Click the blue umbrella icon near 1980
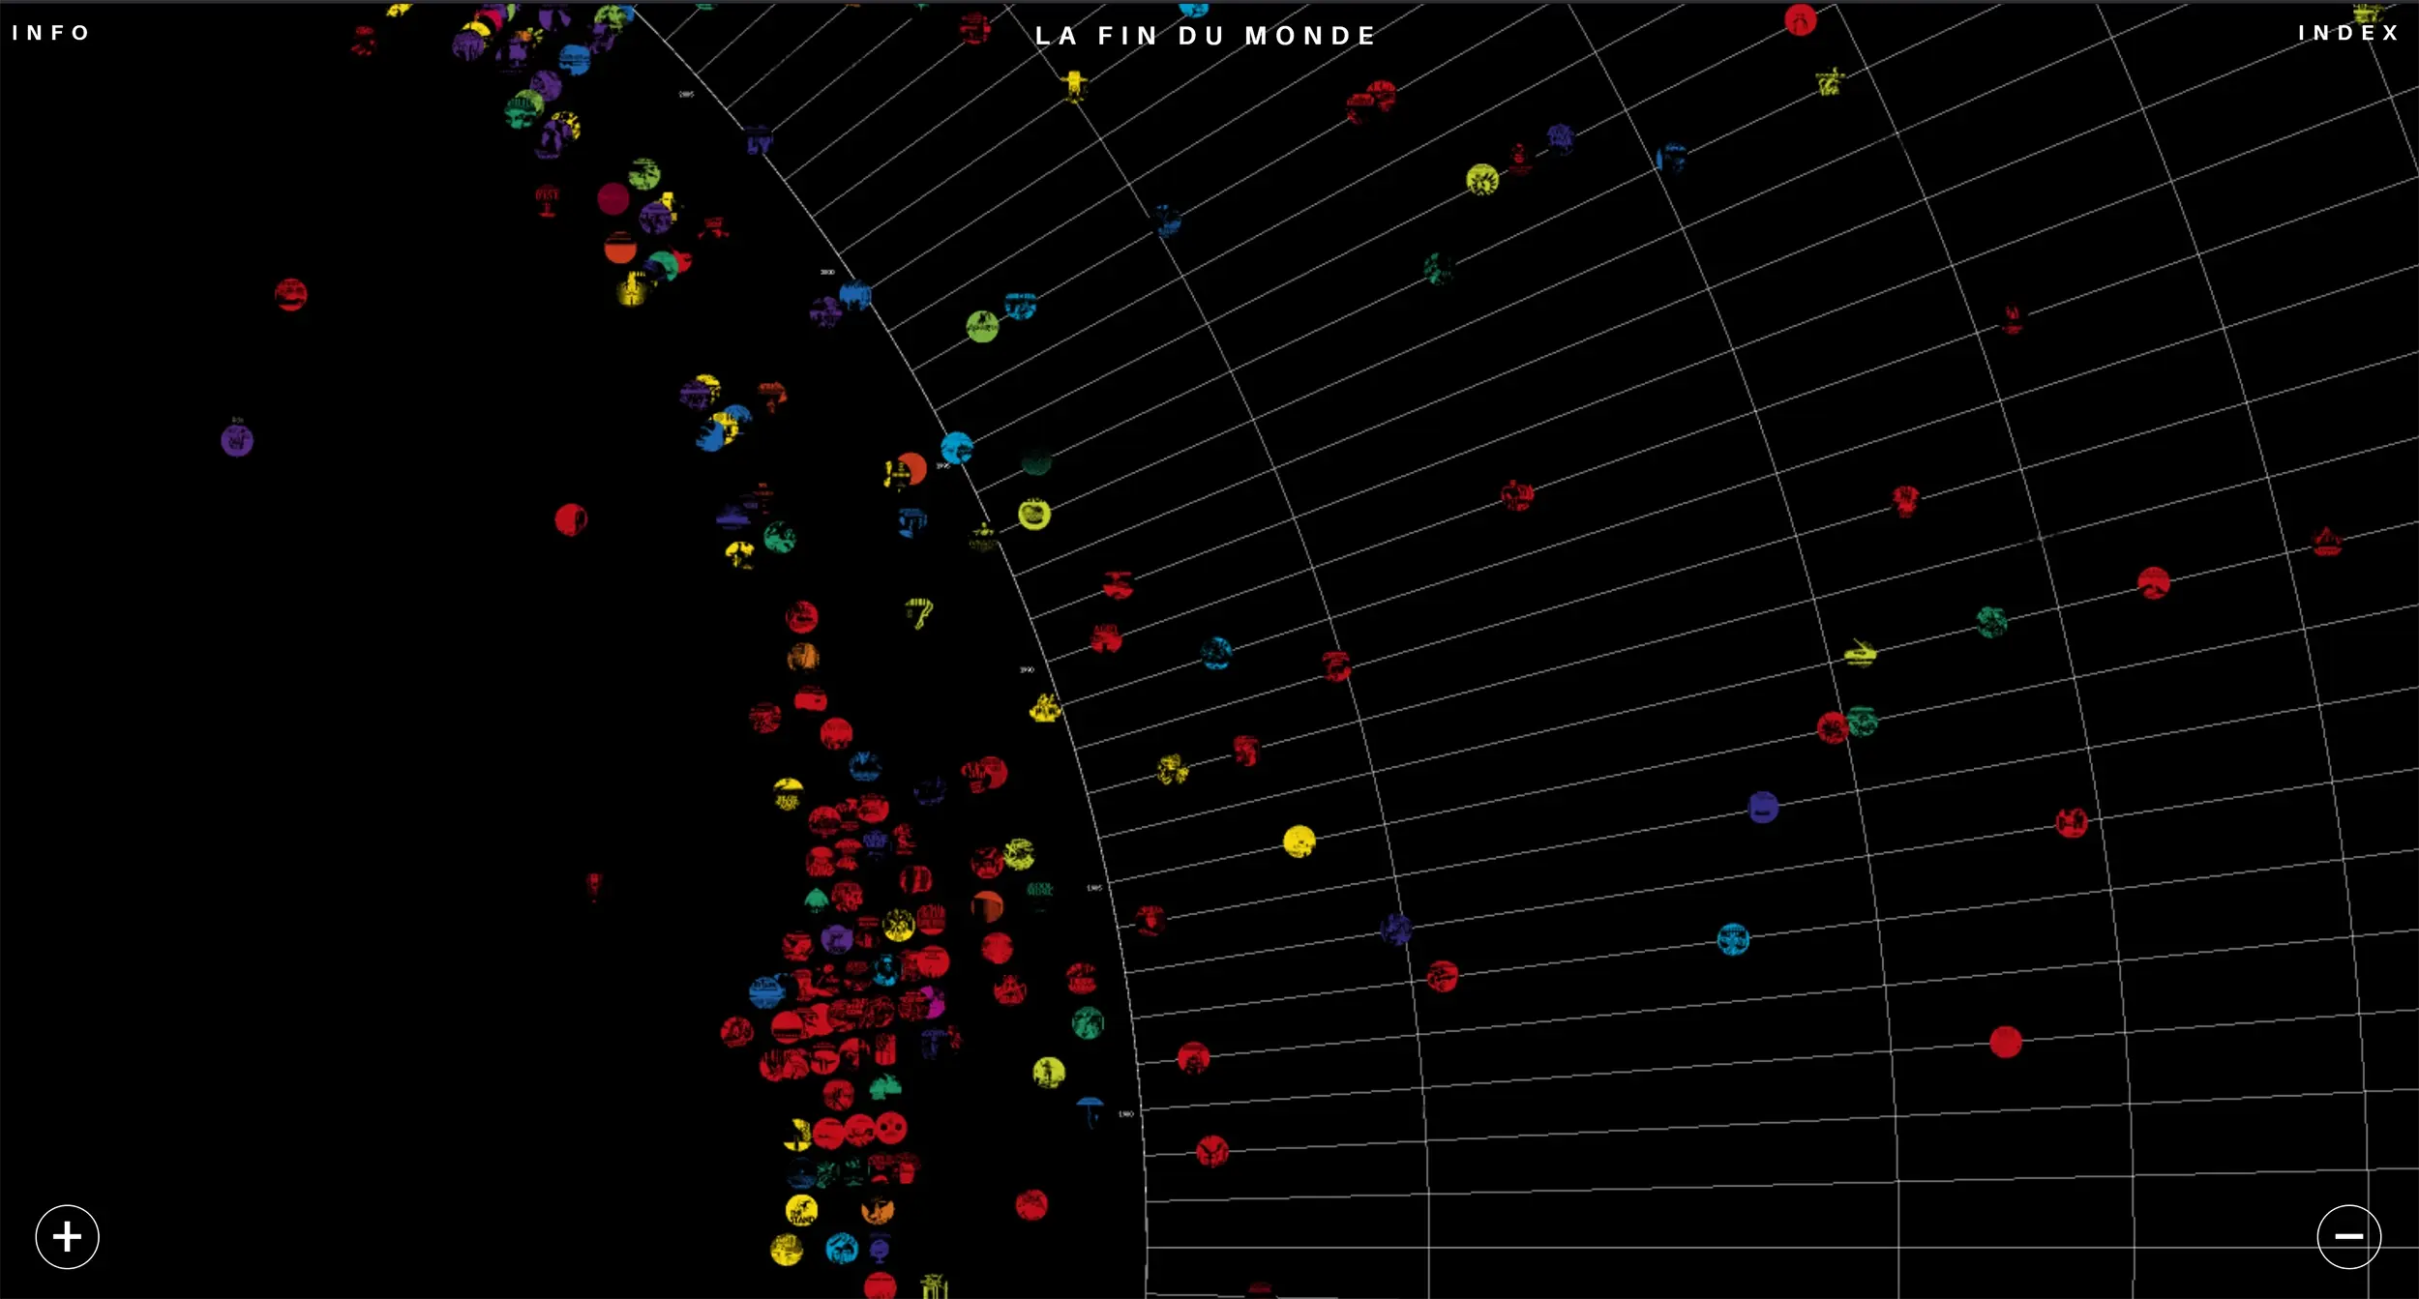This screenshot has width=2419, height=1299. pos(1090,1110)
